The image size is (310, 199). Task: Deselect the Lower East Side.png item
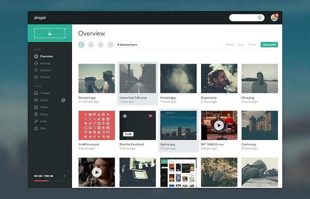point(137,78)
